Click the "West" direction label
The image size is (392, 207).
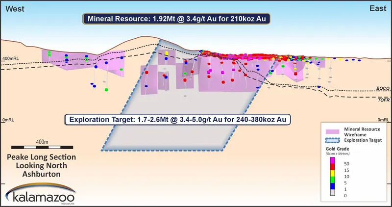15,9
